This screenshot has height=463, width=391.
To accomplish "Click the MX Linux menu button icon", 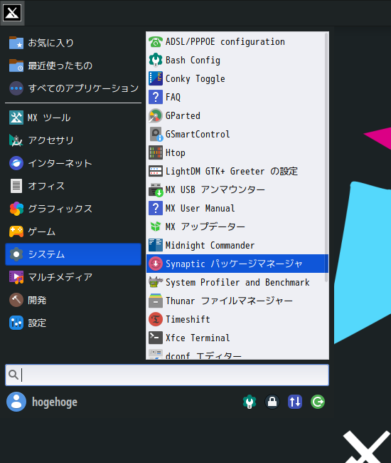I will (x=12, y=13).
